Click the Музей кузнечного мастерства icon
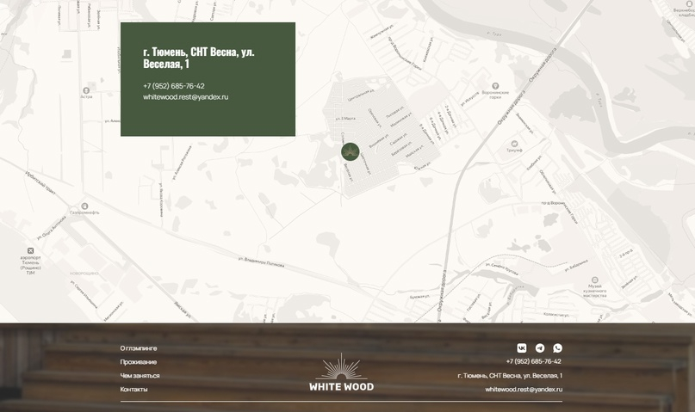695x412 pixels. point(595,280)
